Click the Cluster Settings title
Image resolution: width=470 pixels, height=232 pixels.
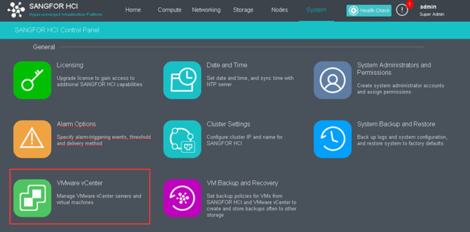point(229,124)
